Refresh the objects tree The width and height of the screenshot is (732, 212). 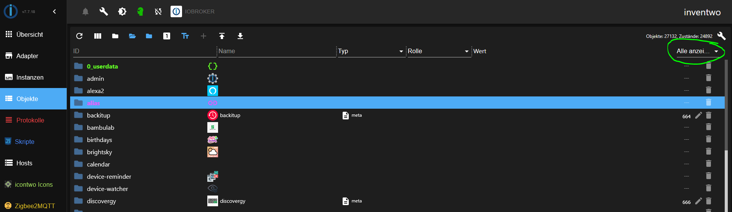tap(79, 36)
